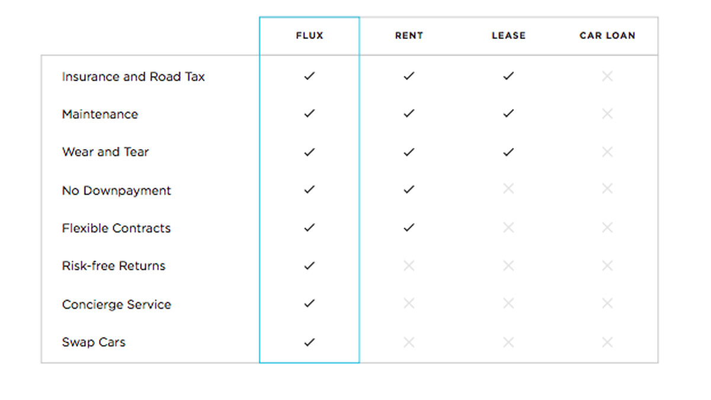Select the RENT column header
The height and width of the screenshot is (400, 711).
409,36
